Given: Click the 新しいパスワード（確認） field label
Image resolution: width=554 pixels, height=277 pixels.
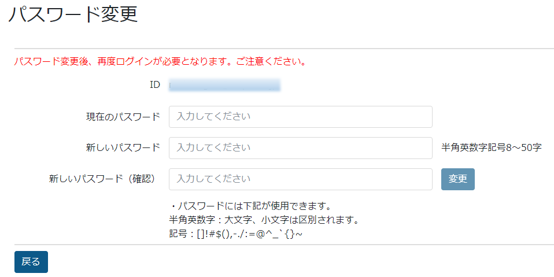Looking at the screenshot, I should (x=104, y=179).
